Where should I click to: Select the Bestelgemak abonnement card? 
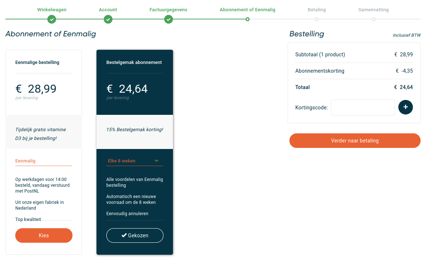135,152
